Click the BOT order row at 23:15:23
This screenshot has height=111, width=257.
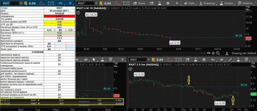tap(62, 103)
